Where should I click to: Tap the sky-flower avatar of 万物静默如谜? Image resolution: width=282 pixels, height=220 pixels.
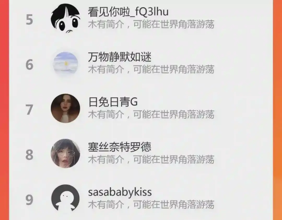[66, 63]
